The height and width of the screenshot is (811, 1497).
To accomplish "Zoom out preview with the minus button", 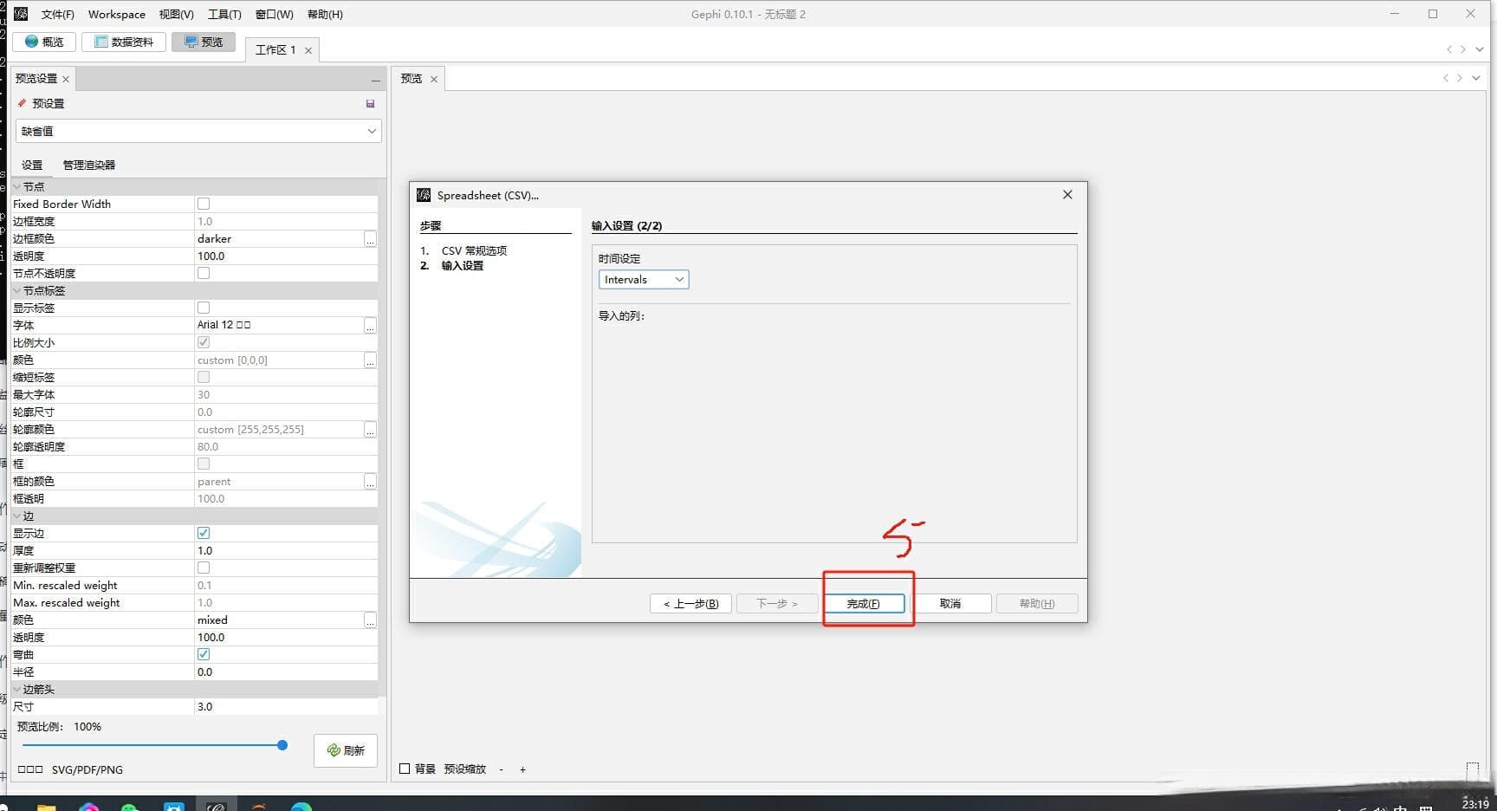I will [x=501, y=769].
